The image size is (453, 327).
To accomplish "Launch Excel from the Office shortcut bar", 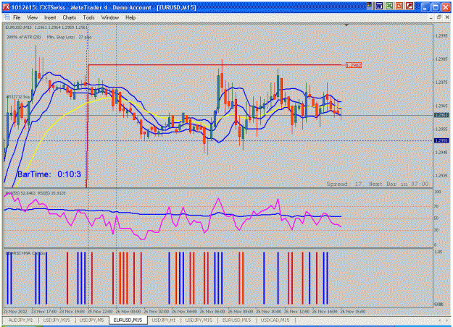I will click(389, 6).
